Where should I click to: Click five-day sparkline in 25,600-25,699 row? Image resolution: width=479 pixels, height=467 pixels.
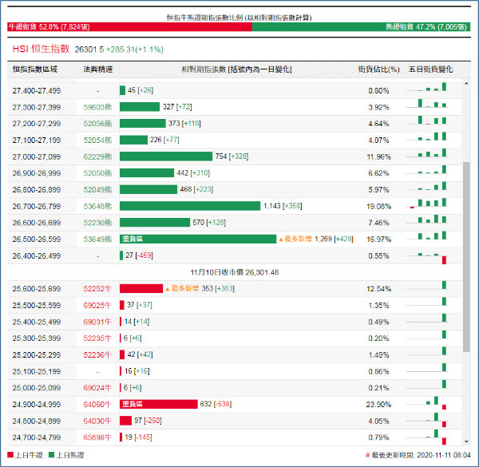[x=427, y=285]
